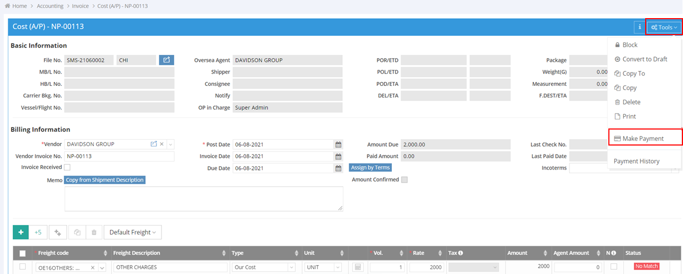The height and width of the screenshot is (274, 683).
Task: Open the Type dropdown showing Our Cost
Action: (264, 267)
